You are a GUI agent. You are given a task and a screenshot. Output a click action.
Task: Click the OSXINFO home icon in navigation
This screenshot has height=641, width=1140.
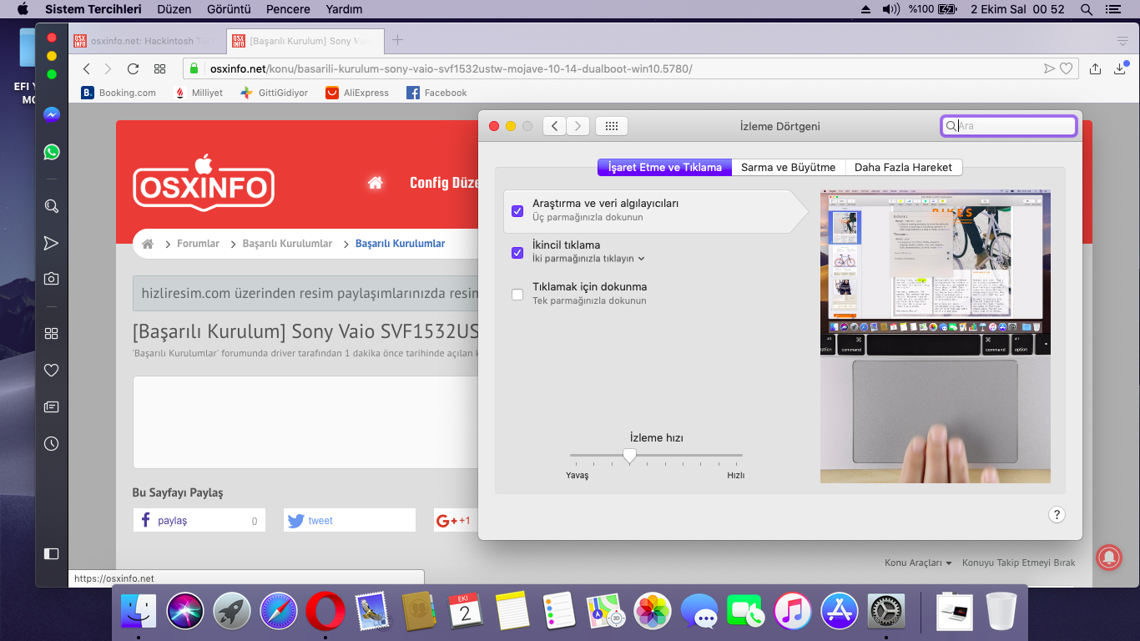point(376,183)
